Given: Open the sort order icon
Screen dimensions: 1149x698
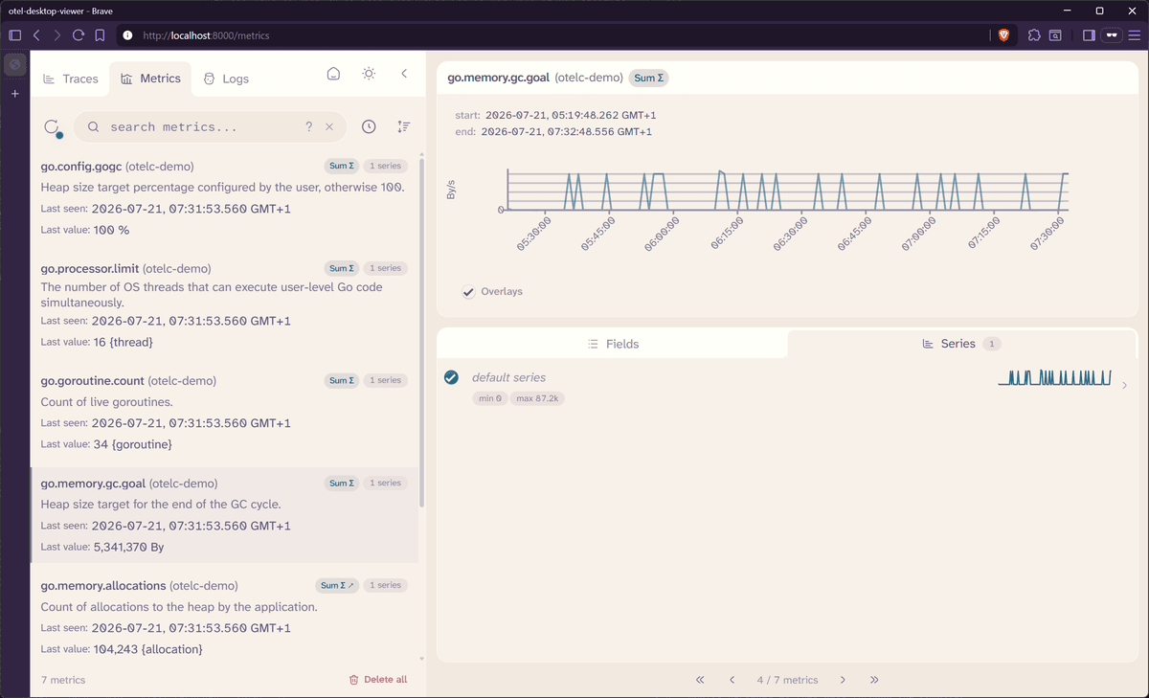Looking at the screenshot, I should coord(403,126).
